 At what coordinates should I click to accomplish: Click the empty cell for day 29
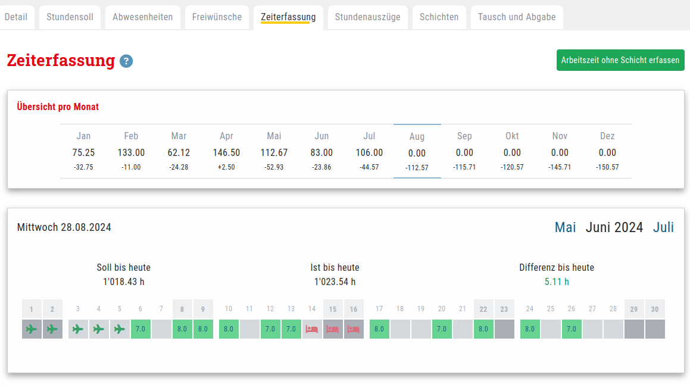634,329
